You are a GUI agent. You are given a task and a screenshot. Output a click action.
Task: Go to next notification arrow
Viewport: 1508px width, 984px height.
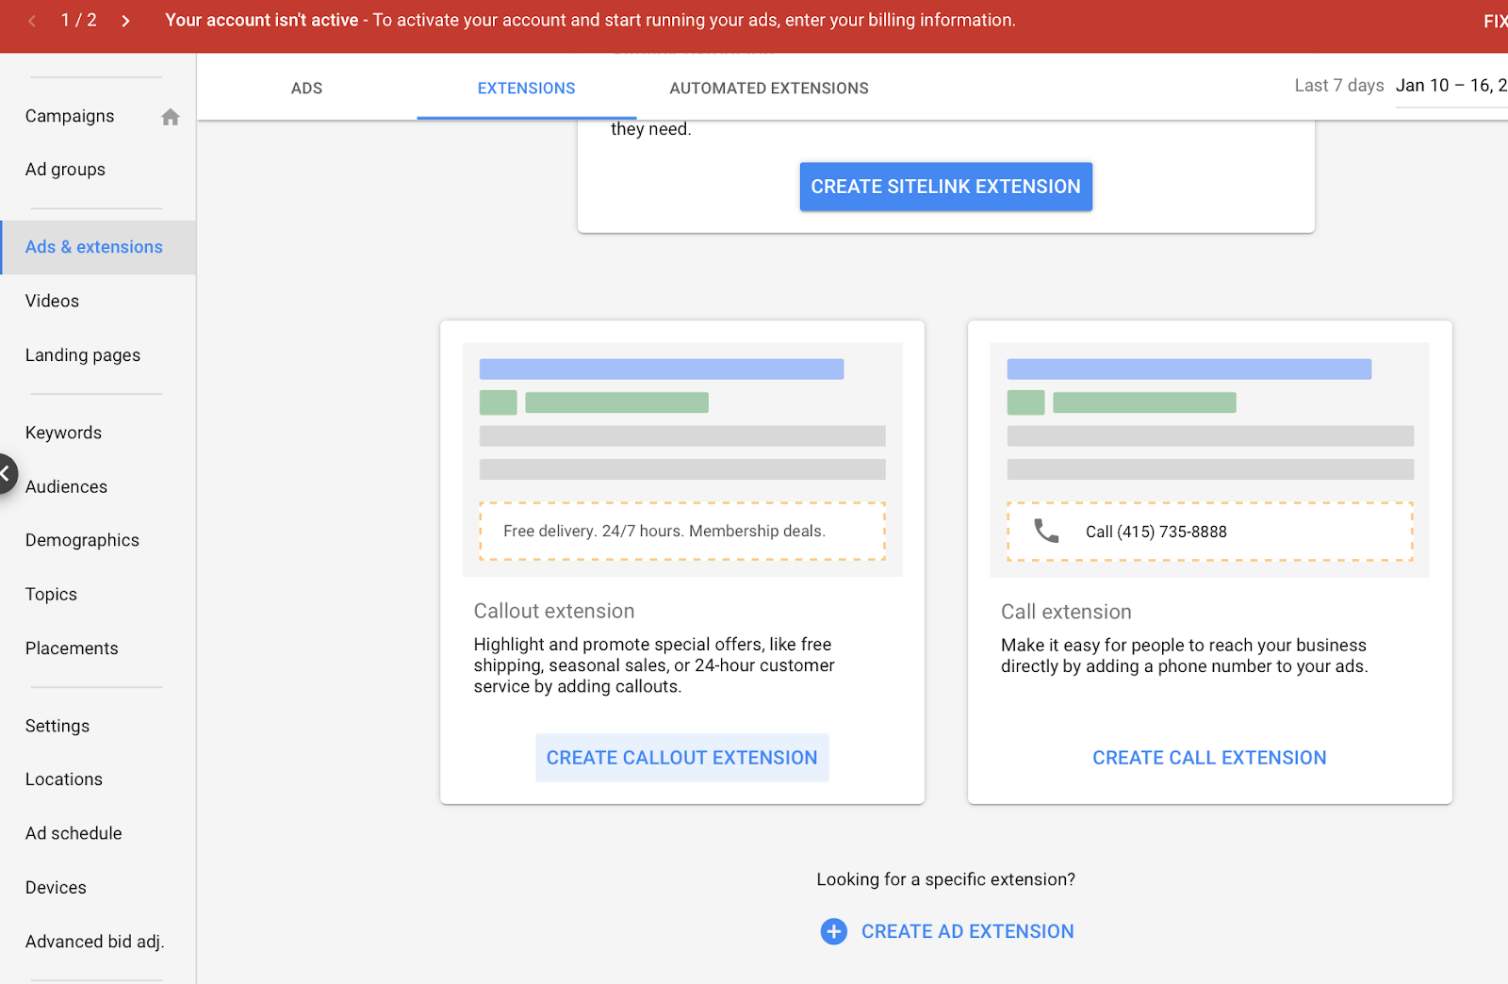point(125,21)
